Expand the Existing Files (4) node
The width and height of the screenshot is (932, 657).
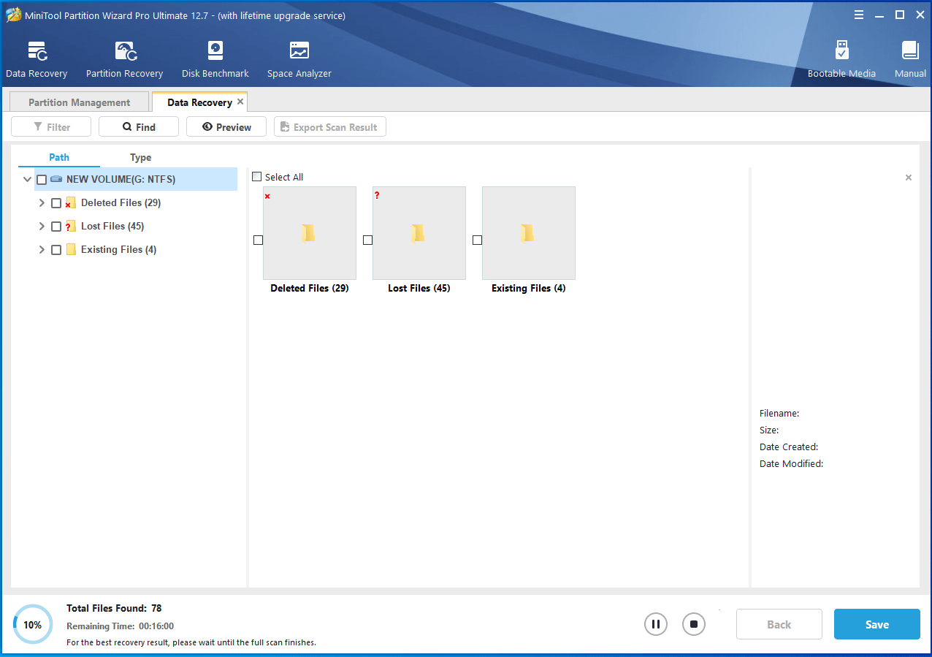(x=42, y=250)
